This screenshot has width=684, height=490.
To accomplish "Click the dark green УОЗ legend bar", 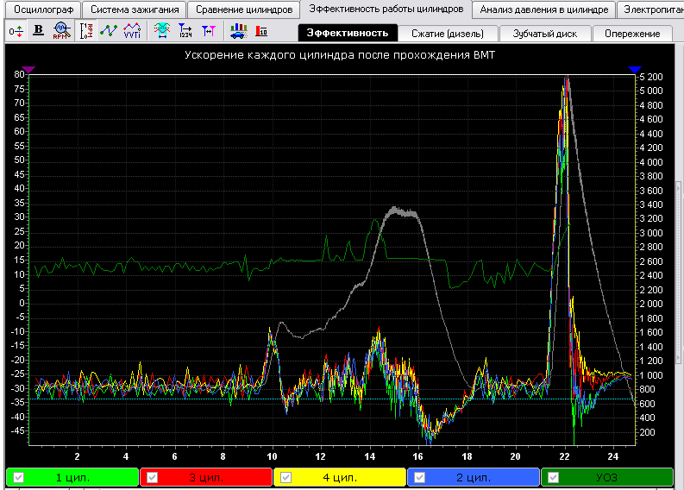I will (606, 477).
